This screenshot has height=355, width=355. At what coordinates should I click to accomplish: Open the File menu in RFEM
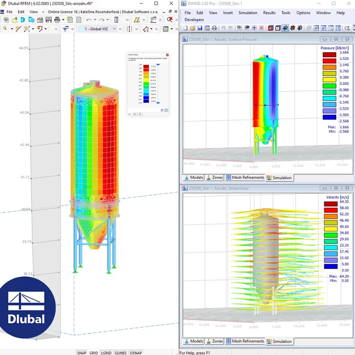(x=9, y=12)
